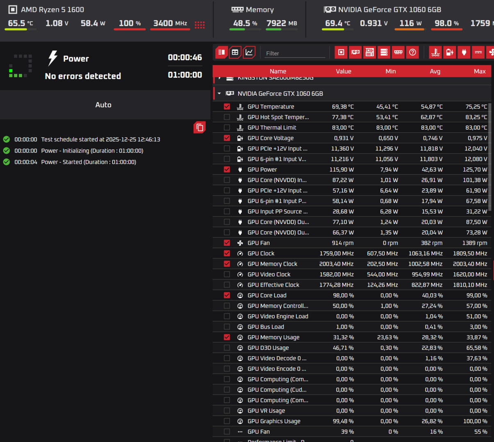Image resolution: width=494 pixels, height=442 pixels.
Task: Select the Power test title
Action: pos(76,59)
